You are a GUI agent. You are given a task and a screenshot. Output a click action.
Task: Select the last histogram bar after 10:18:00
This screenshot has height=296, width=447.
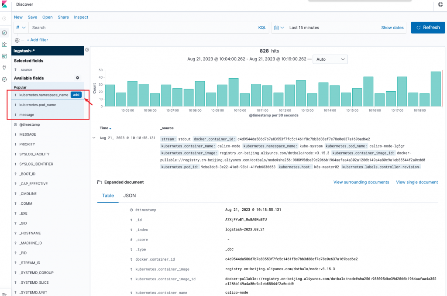pyautogui.click(x=436, y=89)
